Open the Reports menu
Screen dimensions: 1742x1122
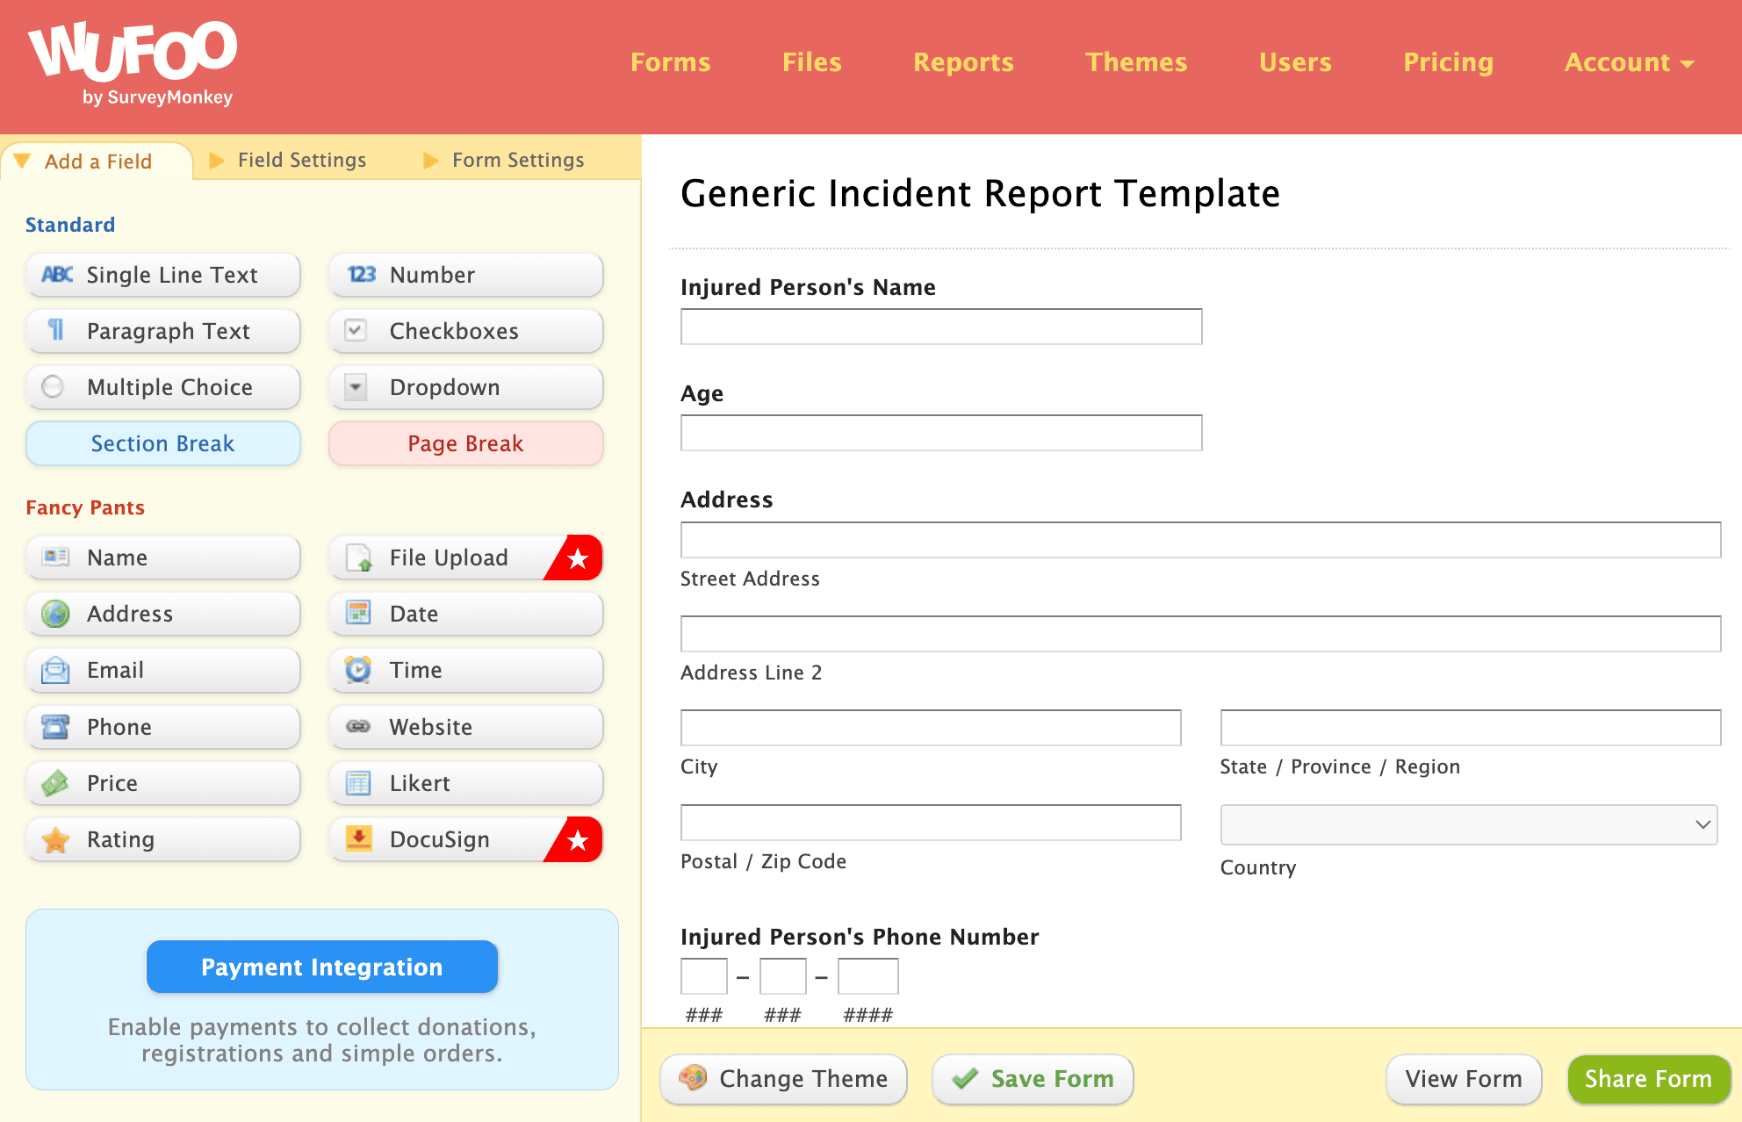coord(963,62)
